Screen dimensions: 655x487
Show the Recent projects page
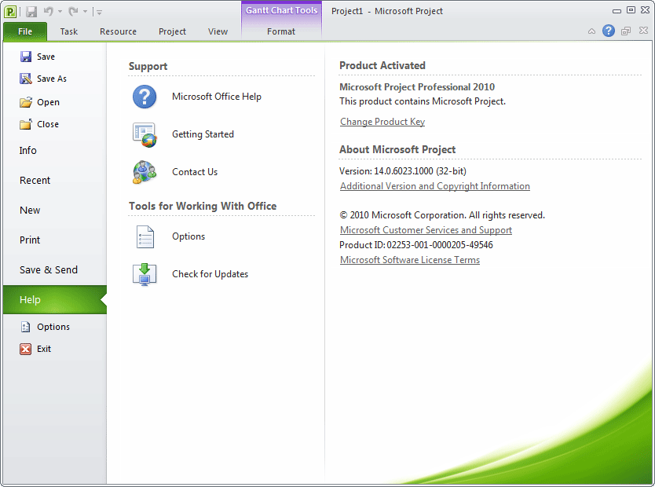pos(35,181)
